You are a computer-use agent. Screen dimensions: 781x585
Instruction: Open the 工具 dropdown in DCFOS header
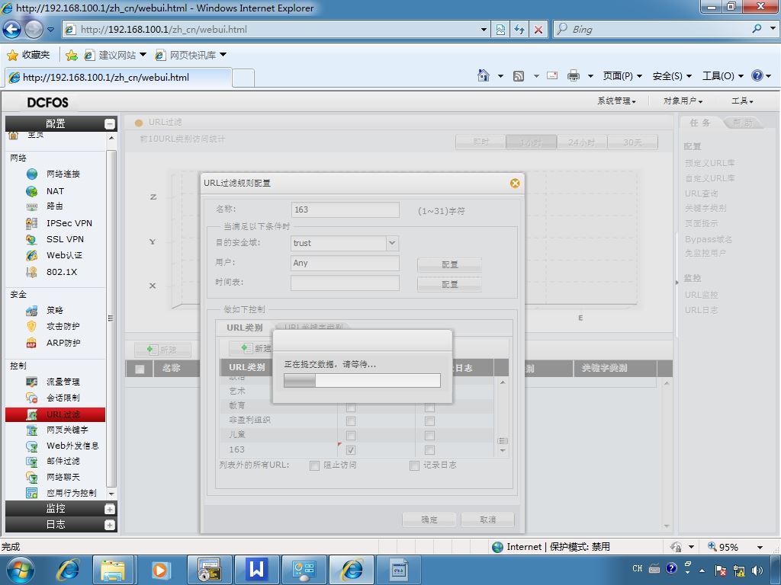coord(742,101)
